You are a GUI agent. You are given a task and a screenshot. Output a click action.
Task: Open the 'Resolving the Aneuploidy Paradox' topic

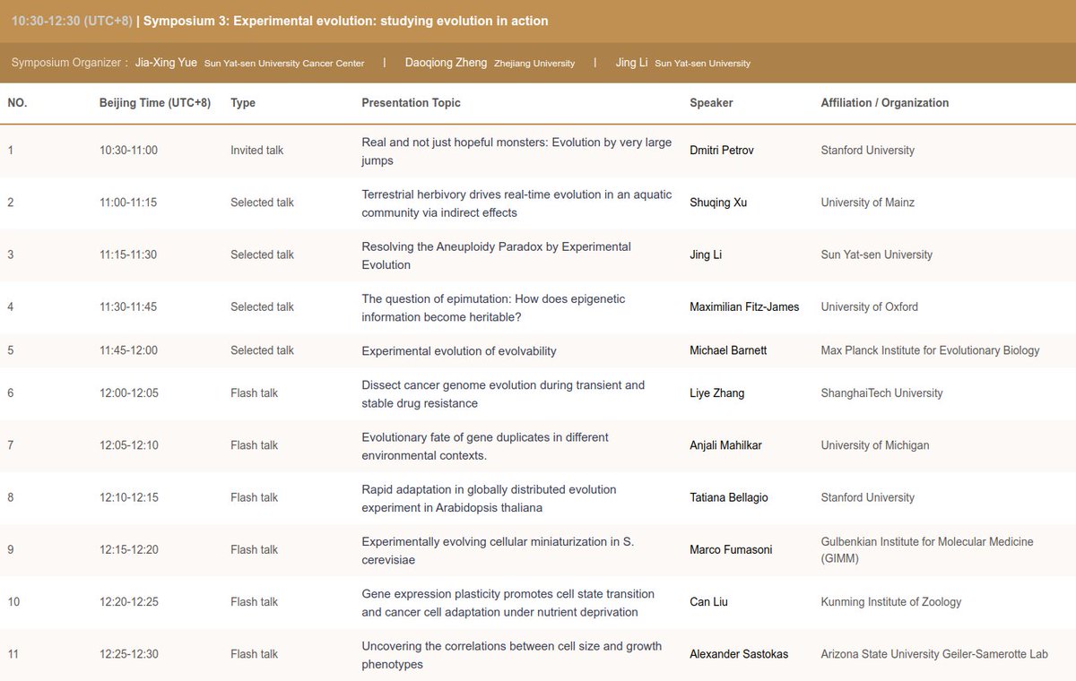[x=496, y=255]
